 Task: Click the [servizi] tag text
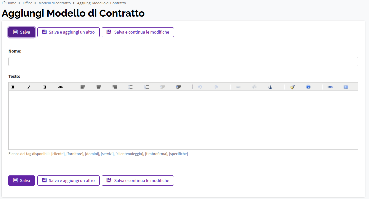108,154
